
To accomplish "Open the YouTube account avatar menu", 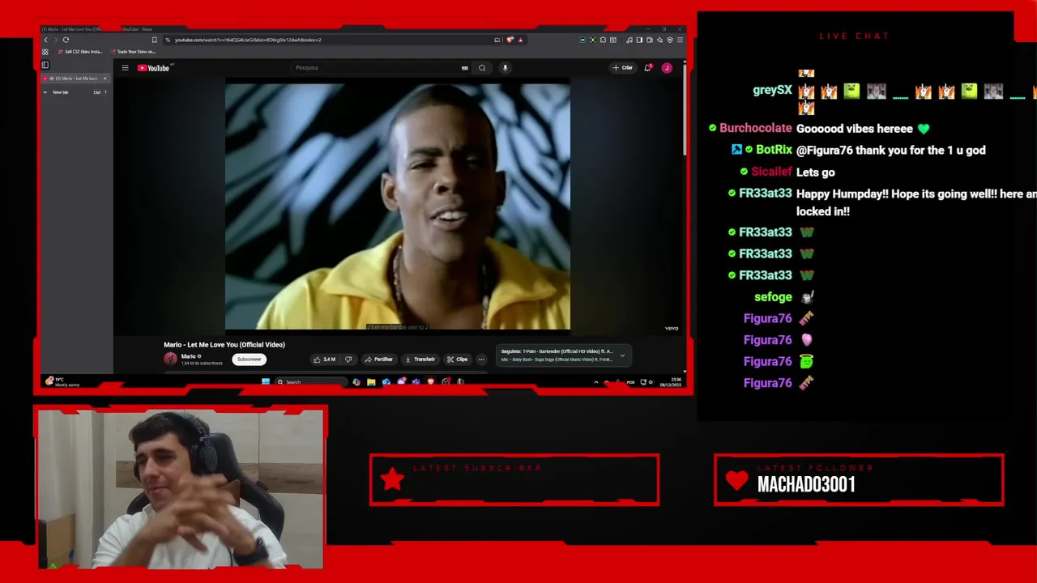I will tap(667, 68).
